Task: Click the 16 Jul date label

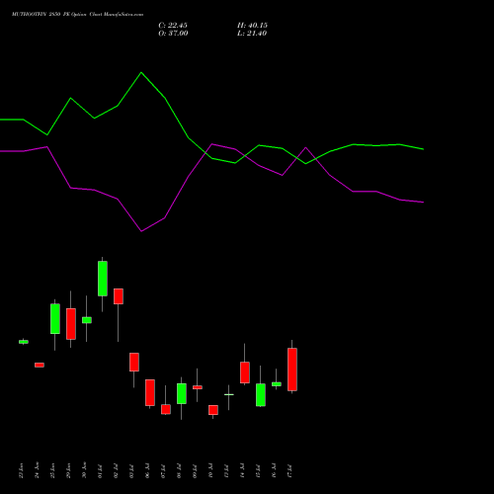Action: click(275, 471)
